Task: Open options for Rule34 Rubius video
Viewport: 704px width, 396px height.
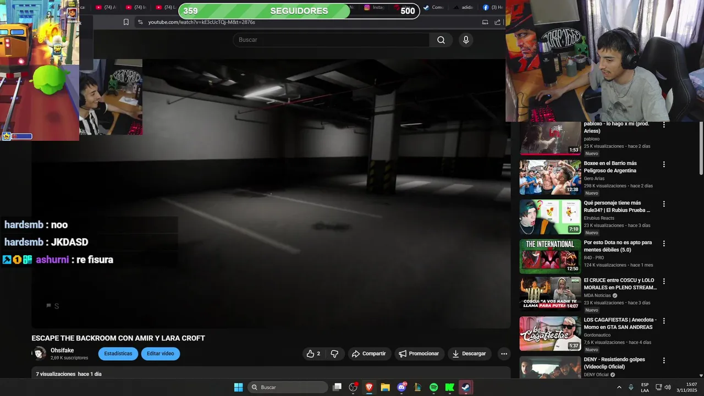Action: [x=664, y=204]
